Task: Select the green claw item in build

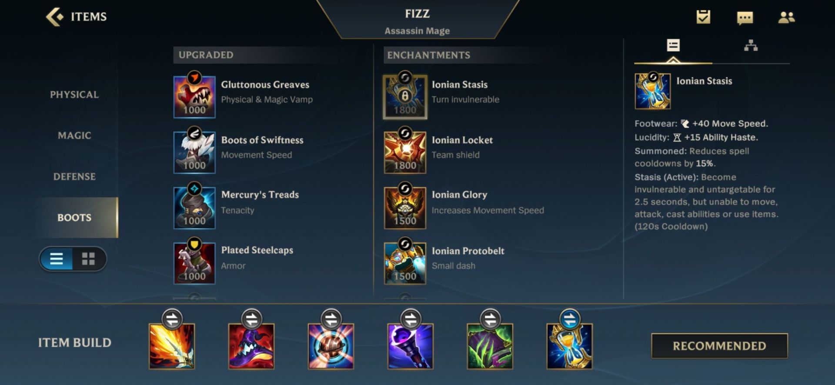Action: [490, 346]
